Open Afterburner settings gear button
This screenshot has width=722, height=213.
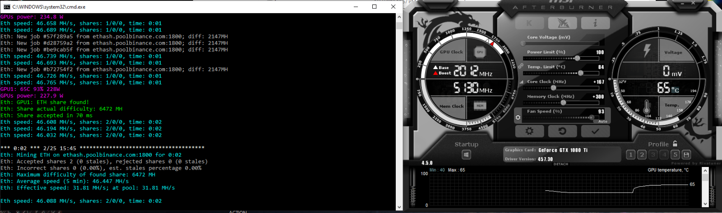pyautogui.click(x=529, y=131)
